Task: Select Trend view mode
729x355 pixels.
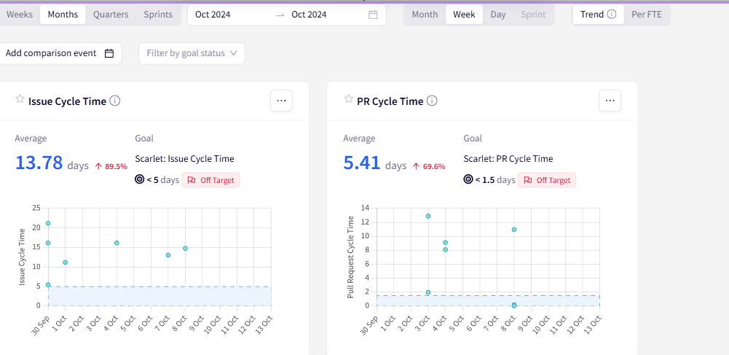Action: [598, 15]
